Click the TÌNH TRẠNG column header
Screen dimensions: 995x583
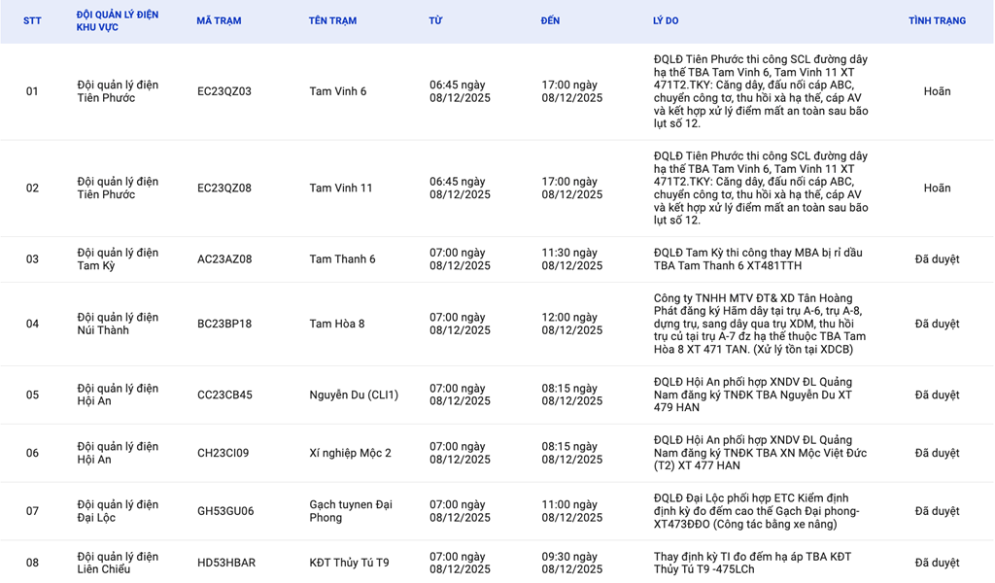(937, 21)
